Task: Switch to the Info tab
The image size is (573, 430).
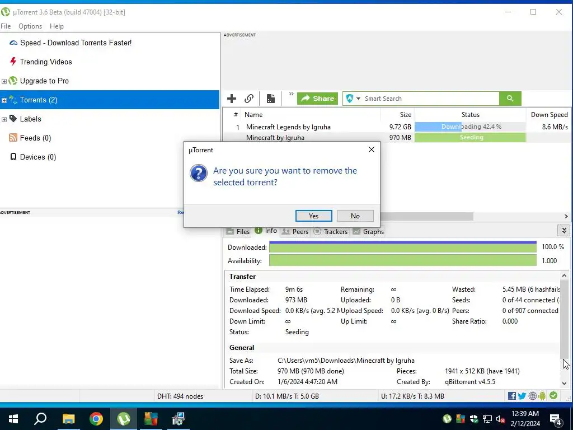Action: 266,231
